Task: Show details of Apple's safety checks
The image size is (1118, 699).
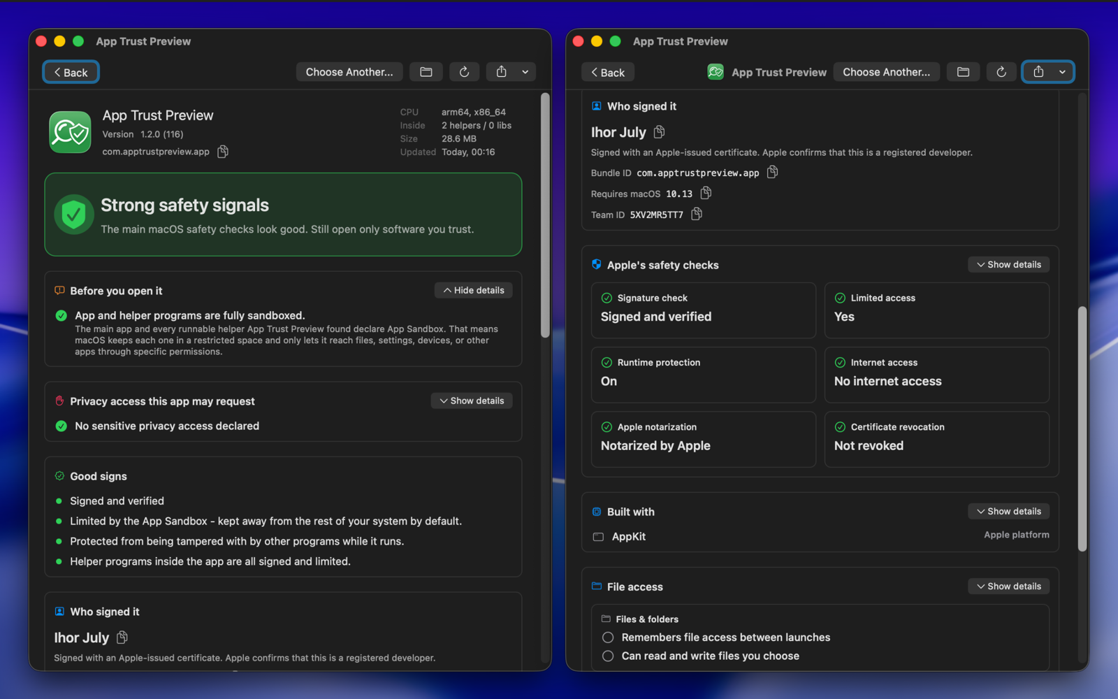Action: click(x=1008, y=264)
